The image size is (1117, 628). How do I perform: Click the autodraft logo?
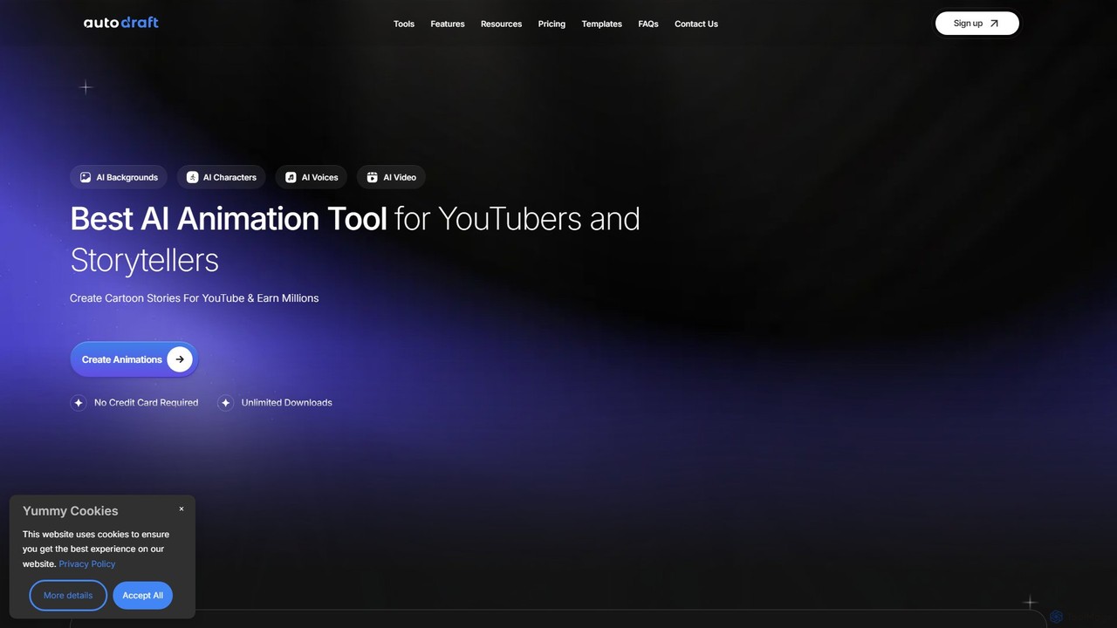pyautogui.click(x=120, y=23)
